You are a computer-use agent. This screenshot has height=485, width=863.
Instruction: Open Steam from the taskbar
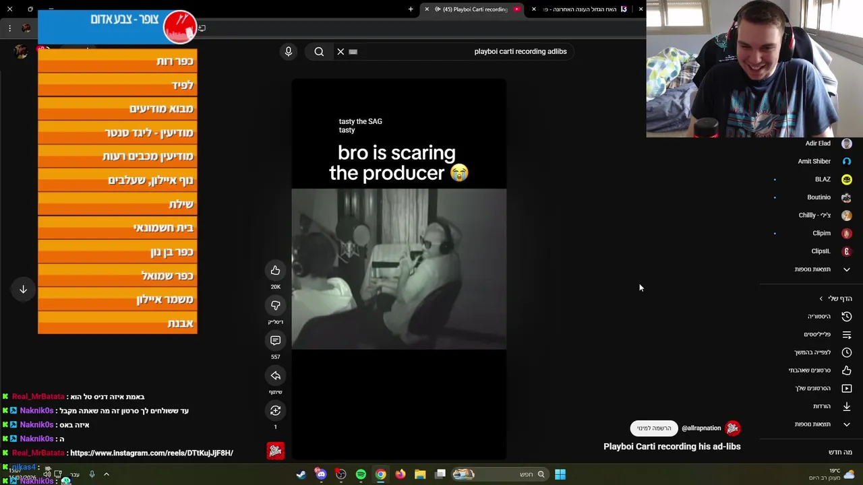pos(301,474)
